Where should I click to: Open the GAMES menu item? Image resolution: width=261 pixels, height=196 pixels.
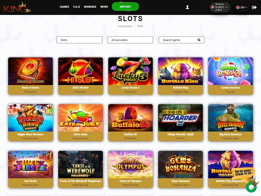tap(64, 7)
